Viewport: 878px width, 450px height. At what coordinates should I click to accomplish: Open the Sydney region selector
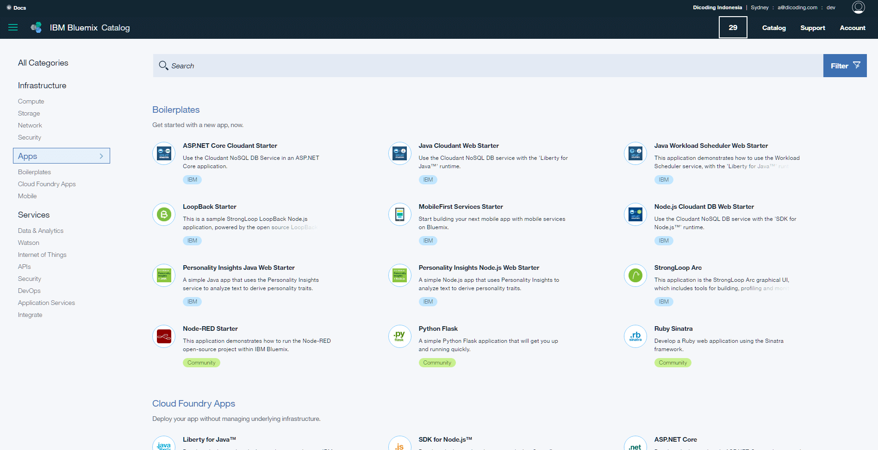coord(760,7)
